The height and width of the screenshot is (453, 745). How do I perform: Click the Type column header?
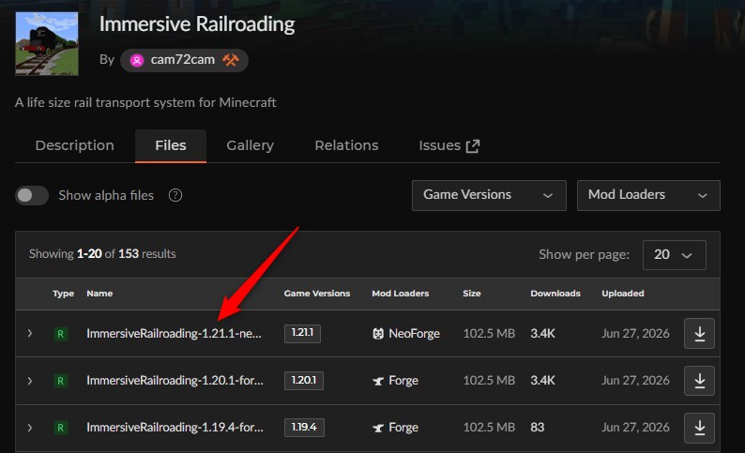click(63, 294)
